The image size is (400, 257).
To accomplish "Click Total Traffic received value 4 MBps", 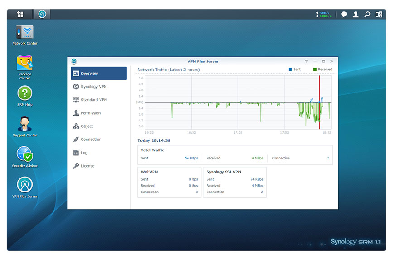I will (257, 158).
